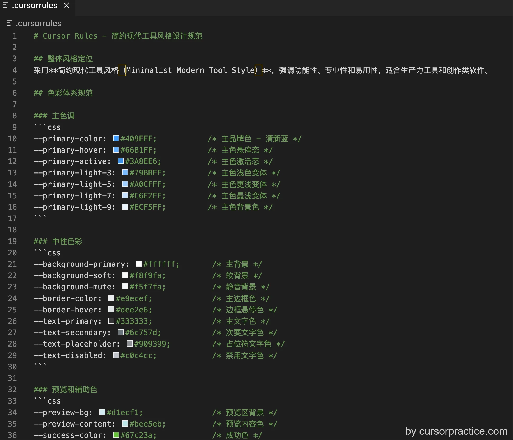Screen dimensions: 513x440
Task: Click line number 10 in gutter
Action: pyautogui.click(x=12, y=138)
